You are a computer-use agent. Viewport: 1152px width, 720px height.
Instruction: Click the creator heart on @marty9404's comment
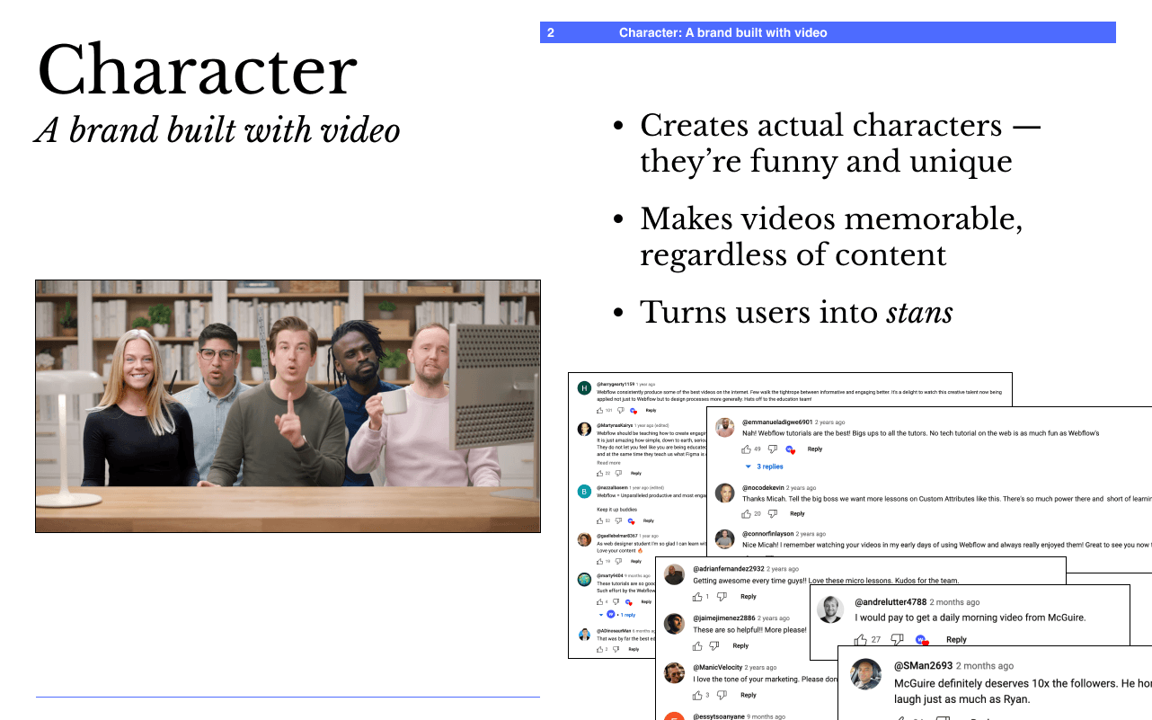tap(629, 602)
